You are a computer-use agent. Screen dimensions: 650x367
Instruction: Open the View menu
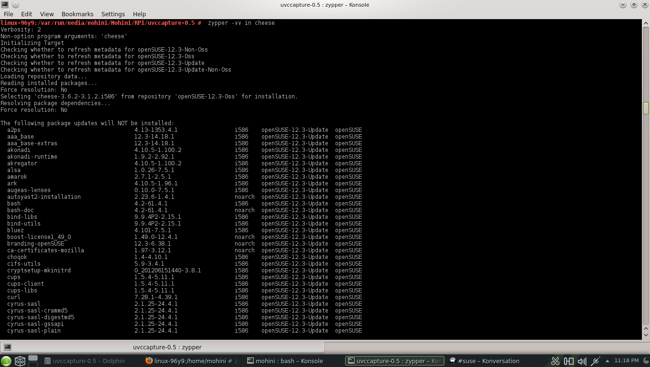47,14
